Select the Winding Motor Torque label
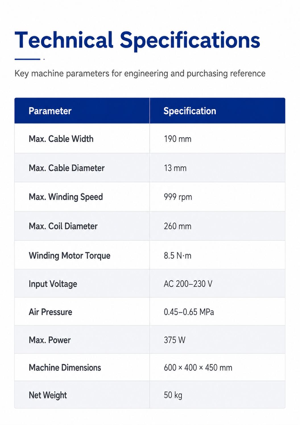The height and width of the screenshot is (425, 300). 69,255
